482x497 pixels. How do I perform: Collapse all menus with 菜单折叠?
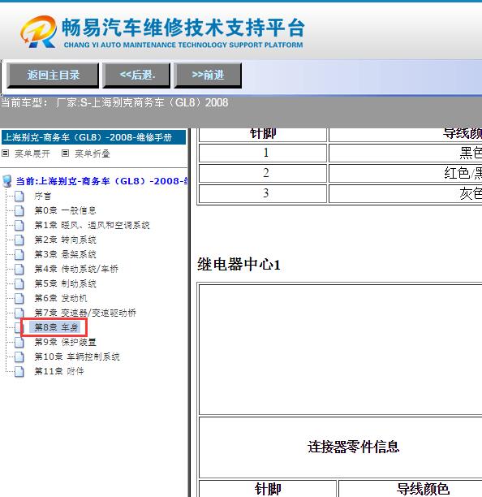(93, 153)
